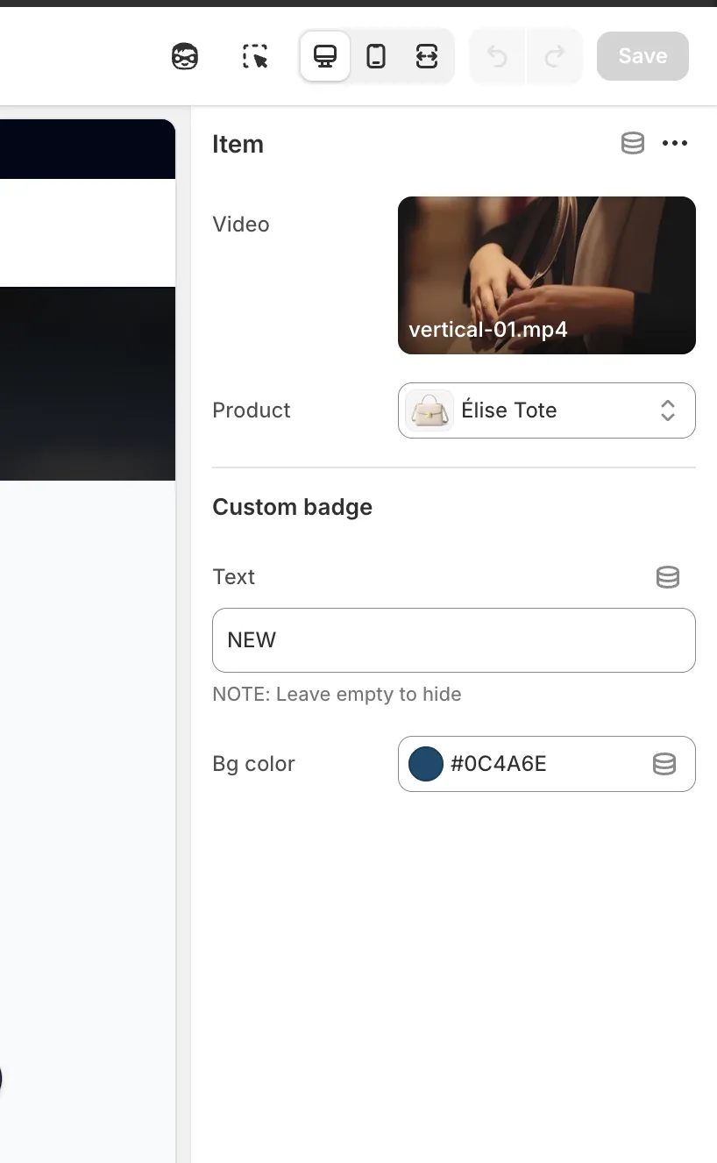Click the masked avatar face icon

[x=184, y=57]
